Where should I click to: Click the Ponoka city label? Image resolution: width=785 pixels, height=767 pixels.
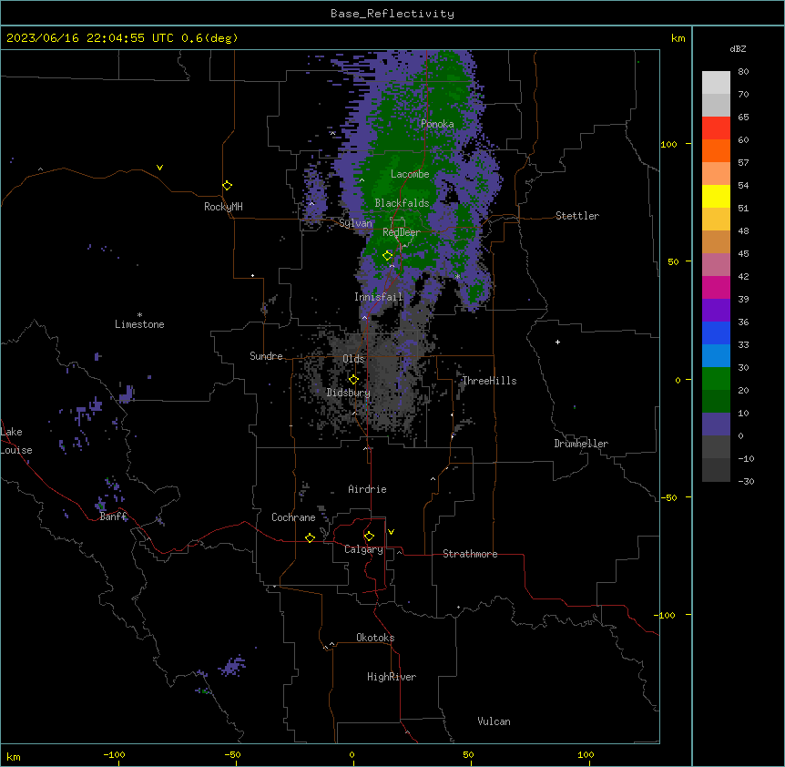pos(437,124)
